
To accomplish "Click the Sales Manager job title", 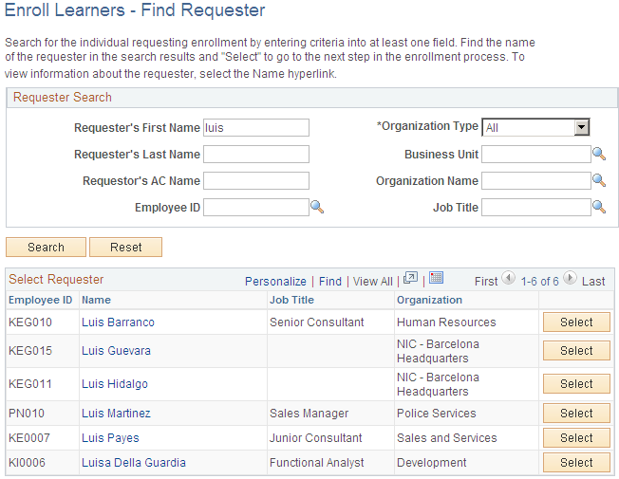I will pos(309,414).
